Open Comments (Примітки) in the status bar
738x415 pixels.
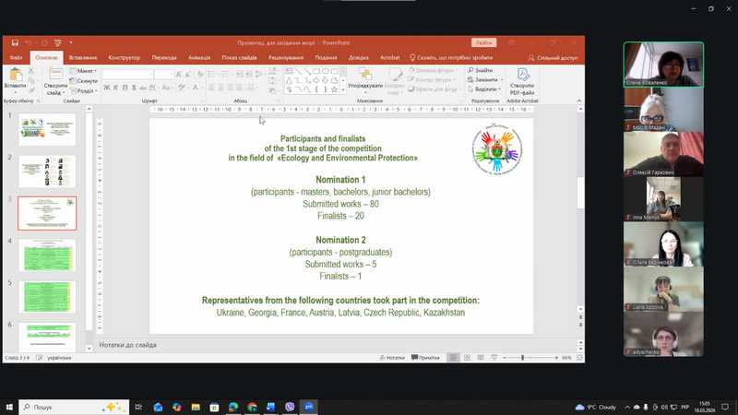[425, 358]
